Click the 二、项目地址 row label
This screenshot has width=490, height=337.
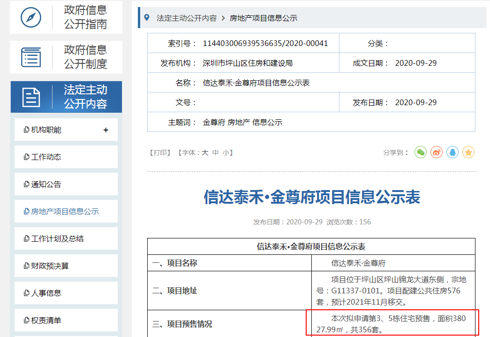click(x=175, y=291)
